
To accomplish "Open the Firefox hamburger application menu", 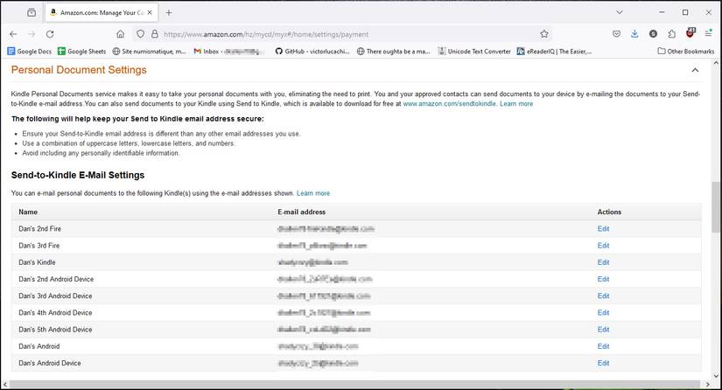I will point(709,34).
